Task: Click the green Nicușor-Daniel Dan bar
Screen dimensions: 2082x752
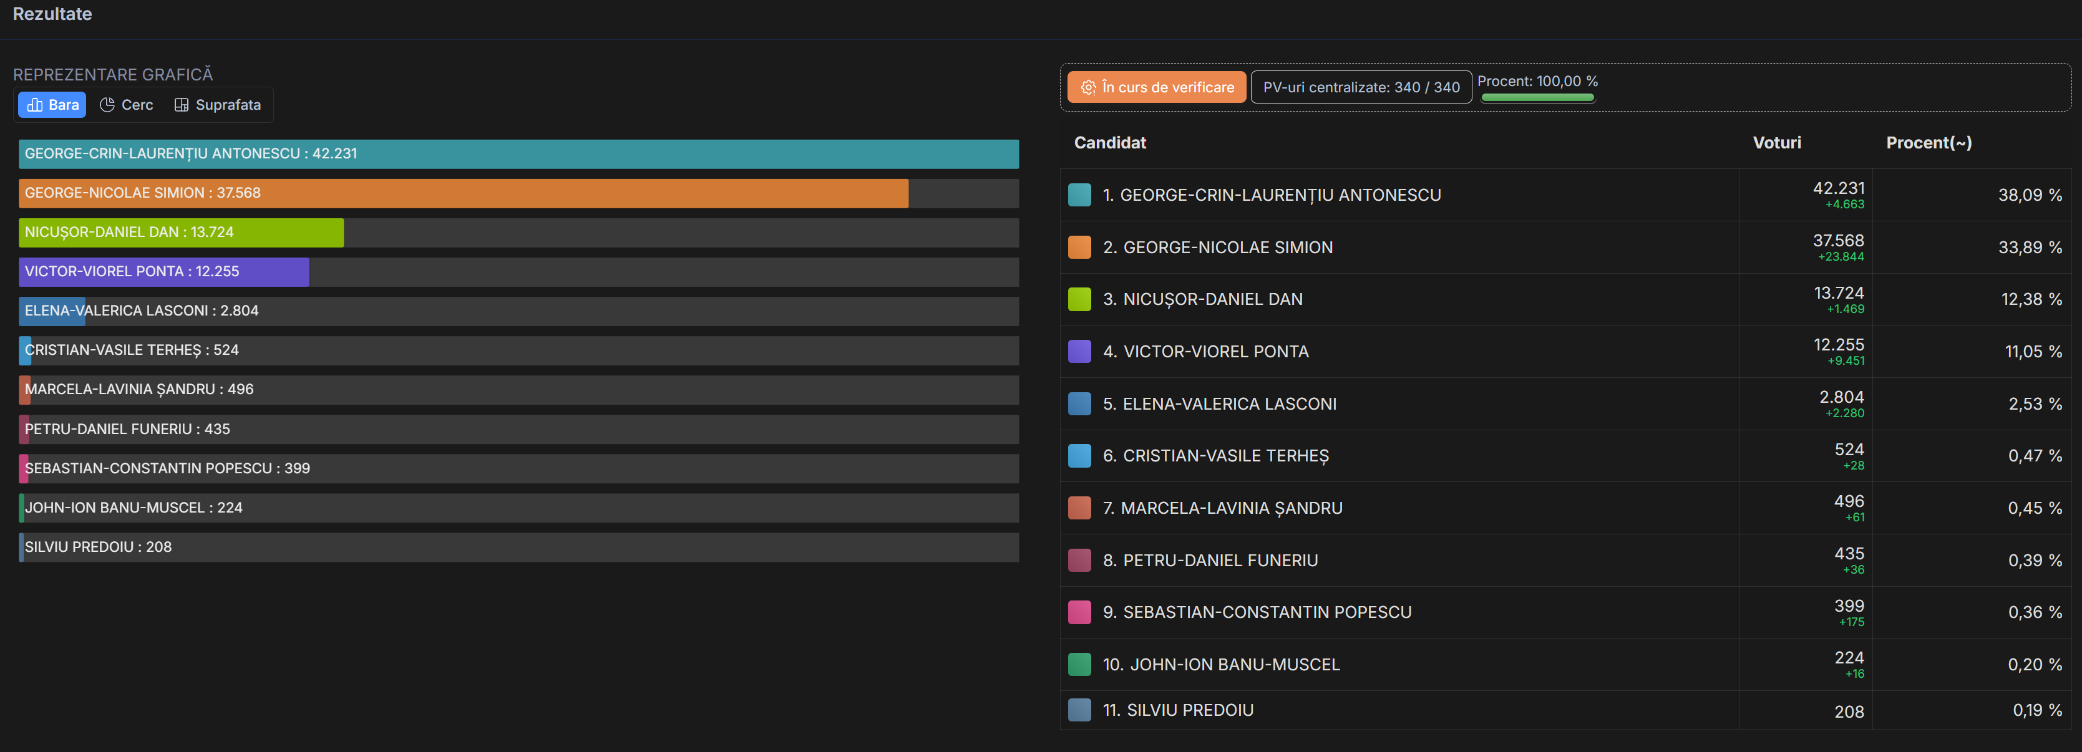Action: (x=182, y=233)
